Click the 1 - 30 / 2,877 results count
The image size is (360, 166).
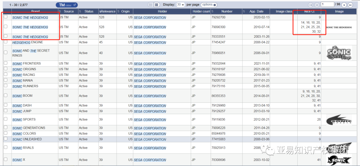tap(19, 5)
